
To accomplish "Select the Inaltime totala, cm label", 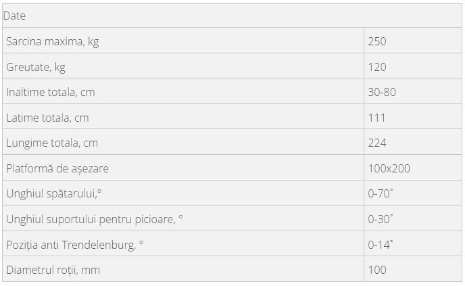I will pos(51,92).
